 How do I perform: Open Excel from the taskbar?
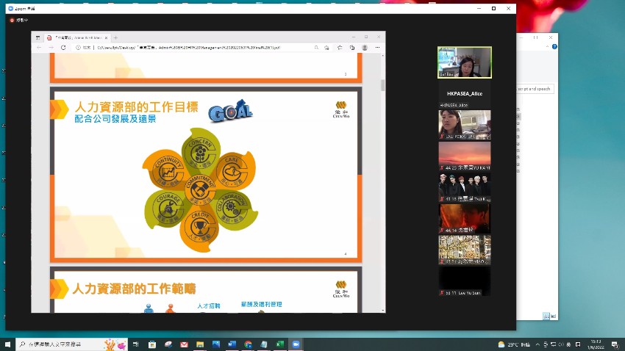[279, 344]
